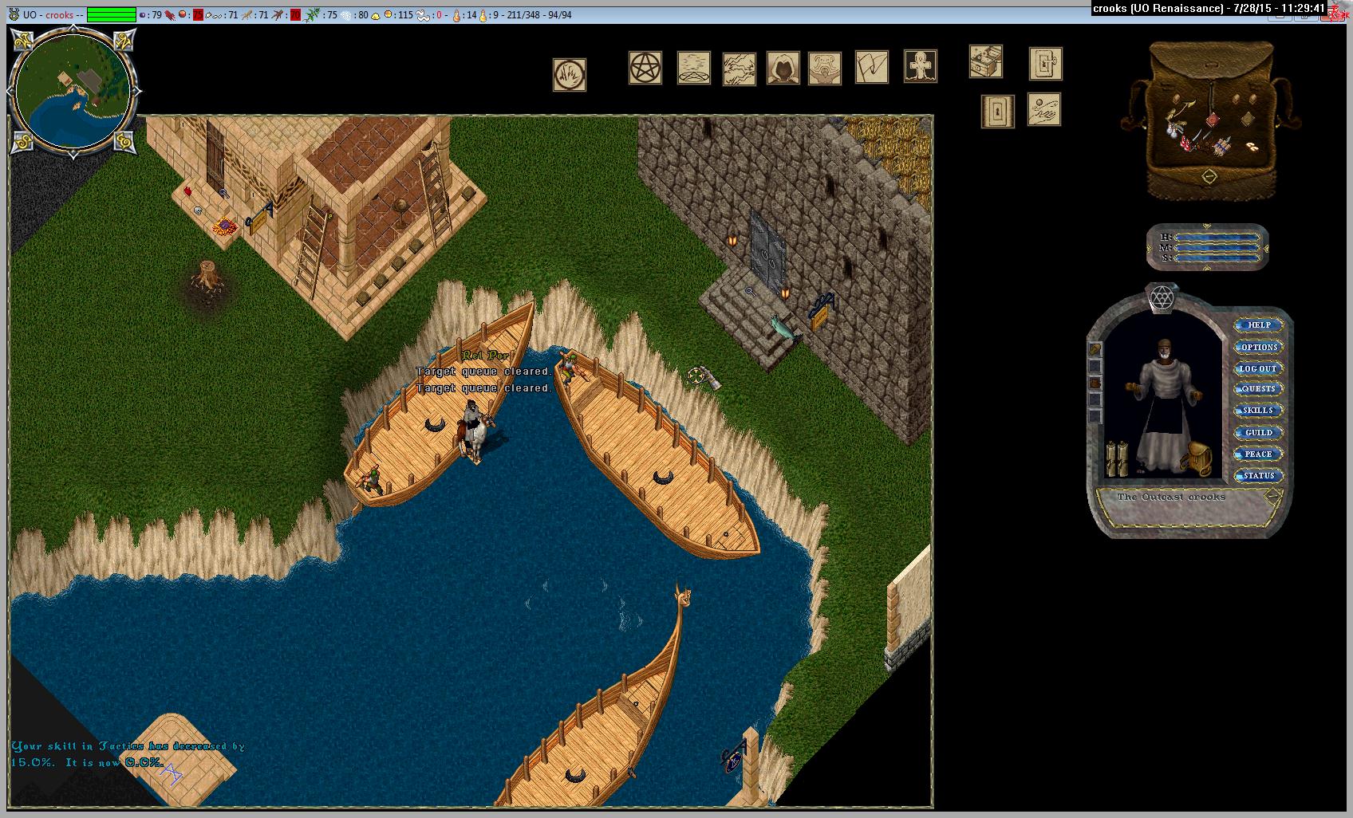Click the hexagram virtue symbol atop paperdoll
This screenshot has height=818, width=1353.
tap(1162, 298)
